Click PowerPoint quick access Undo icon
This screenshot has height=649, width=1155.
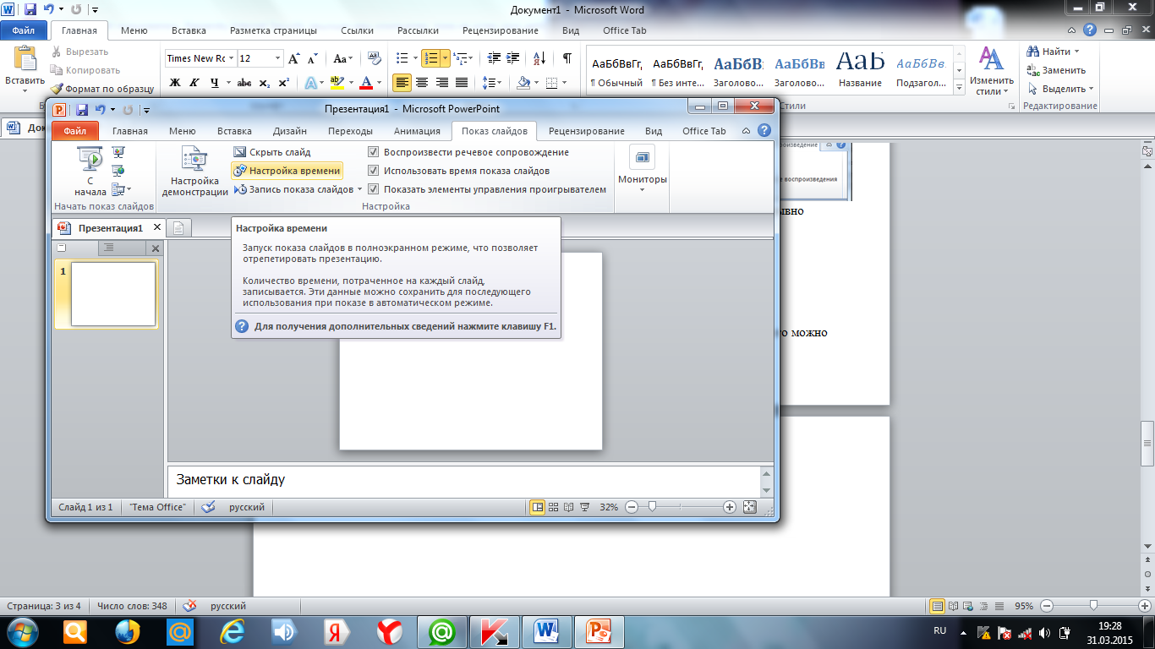[x=101, y=109]
